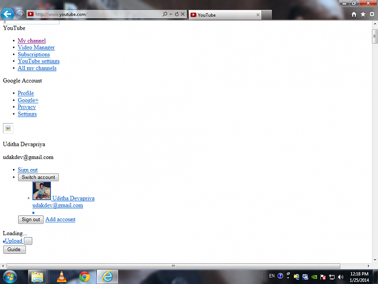Viewport: 378px width, 284px height.
Task: Open the Google Account Settings link
Action: tap(27, 114)
